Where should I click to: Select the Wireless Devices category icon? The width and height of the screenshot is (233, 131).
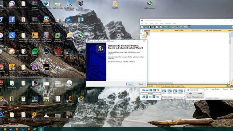click(154, 90)
